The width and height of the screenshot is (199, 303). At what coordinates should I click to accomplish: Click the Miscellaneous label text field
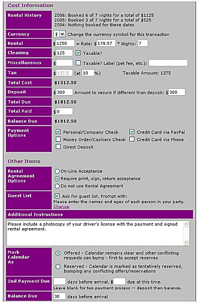pyautogui.click(x=168, y=63)
